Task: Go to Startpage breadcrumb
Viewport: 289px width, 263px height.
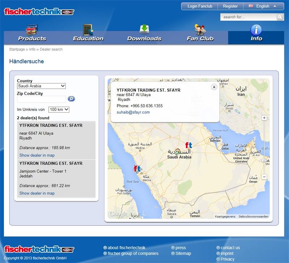Action: click(x=17, y=49)
